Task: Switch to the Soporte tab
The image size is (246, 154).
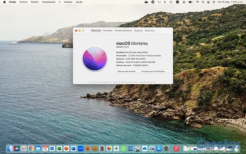Action: [139, 30]
